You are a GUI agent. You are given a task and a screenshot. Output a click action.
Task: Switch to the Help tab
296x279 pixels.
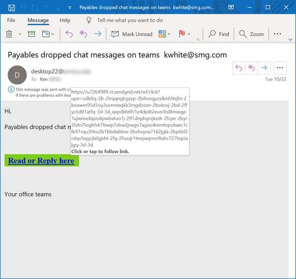65,20
